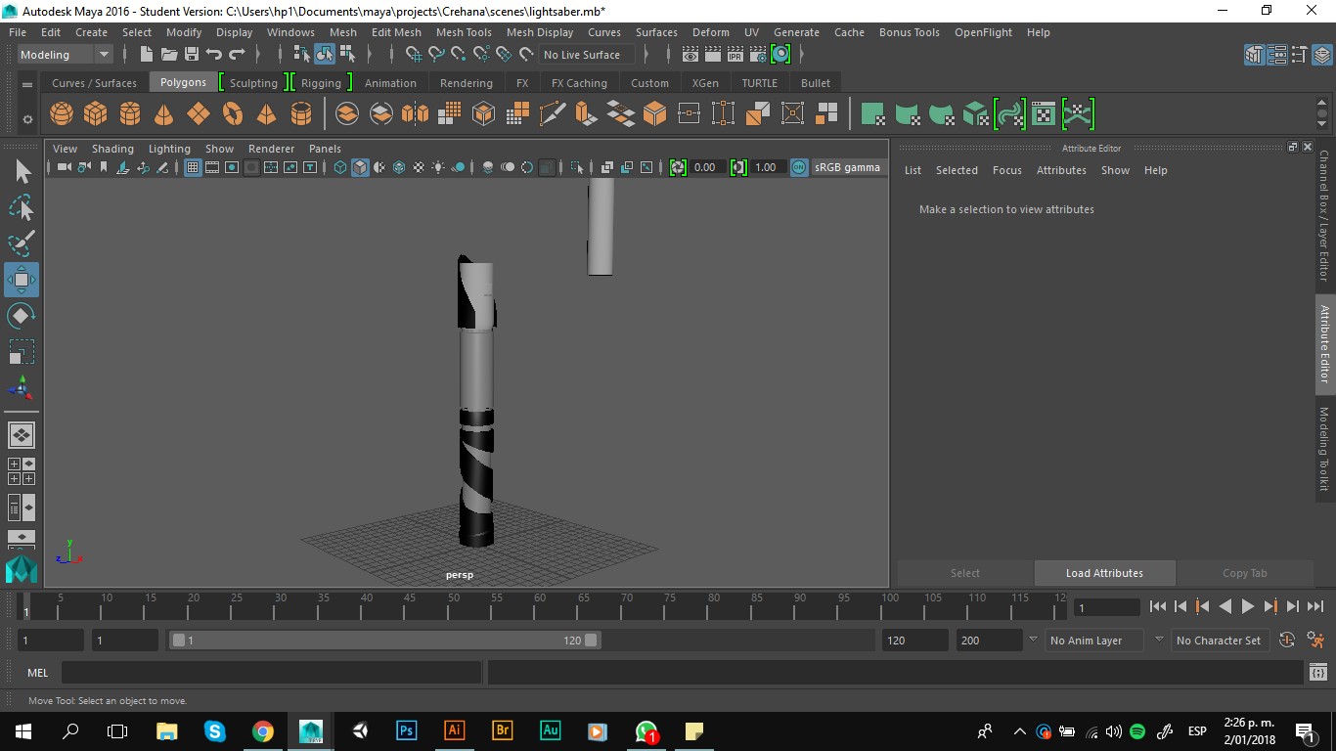Switch to the Sculpting shelf tab
1336x751 pixels.
coord(253,83)
